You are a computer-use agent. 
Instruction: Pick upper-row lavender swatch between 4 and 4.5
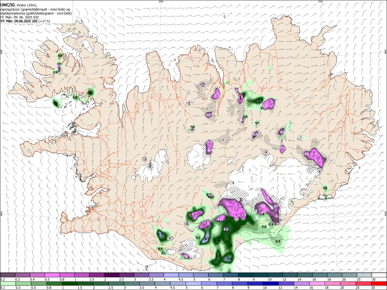[171, 275]
